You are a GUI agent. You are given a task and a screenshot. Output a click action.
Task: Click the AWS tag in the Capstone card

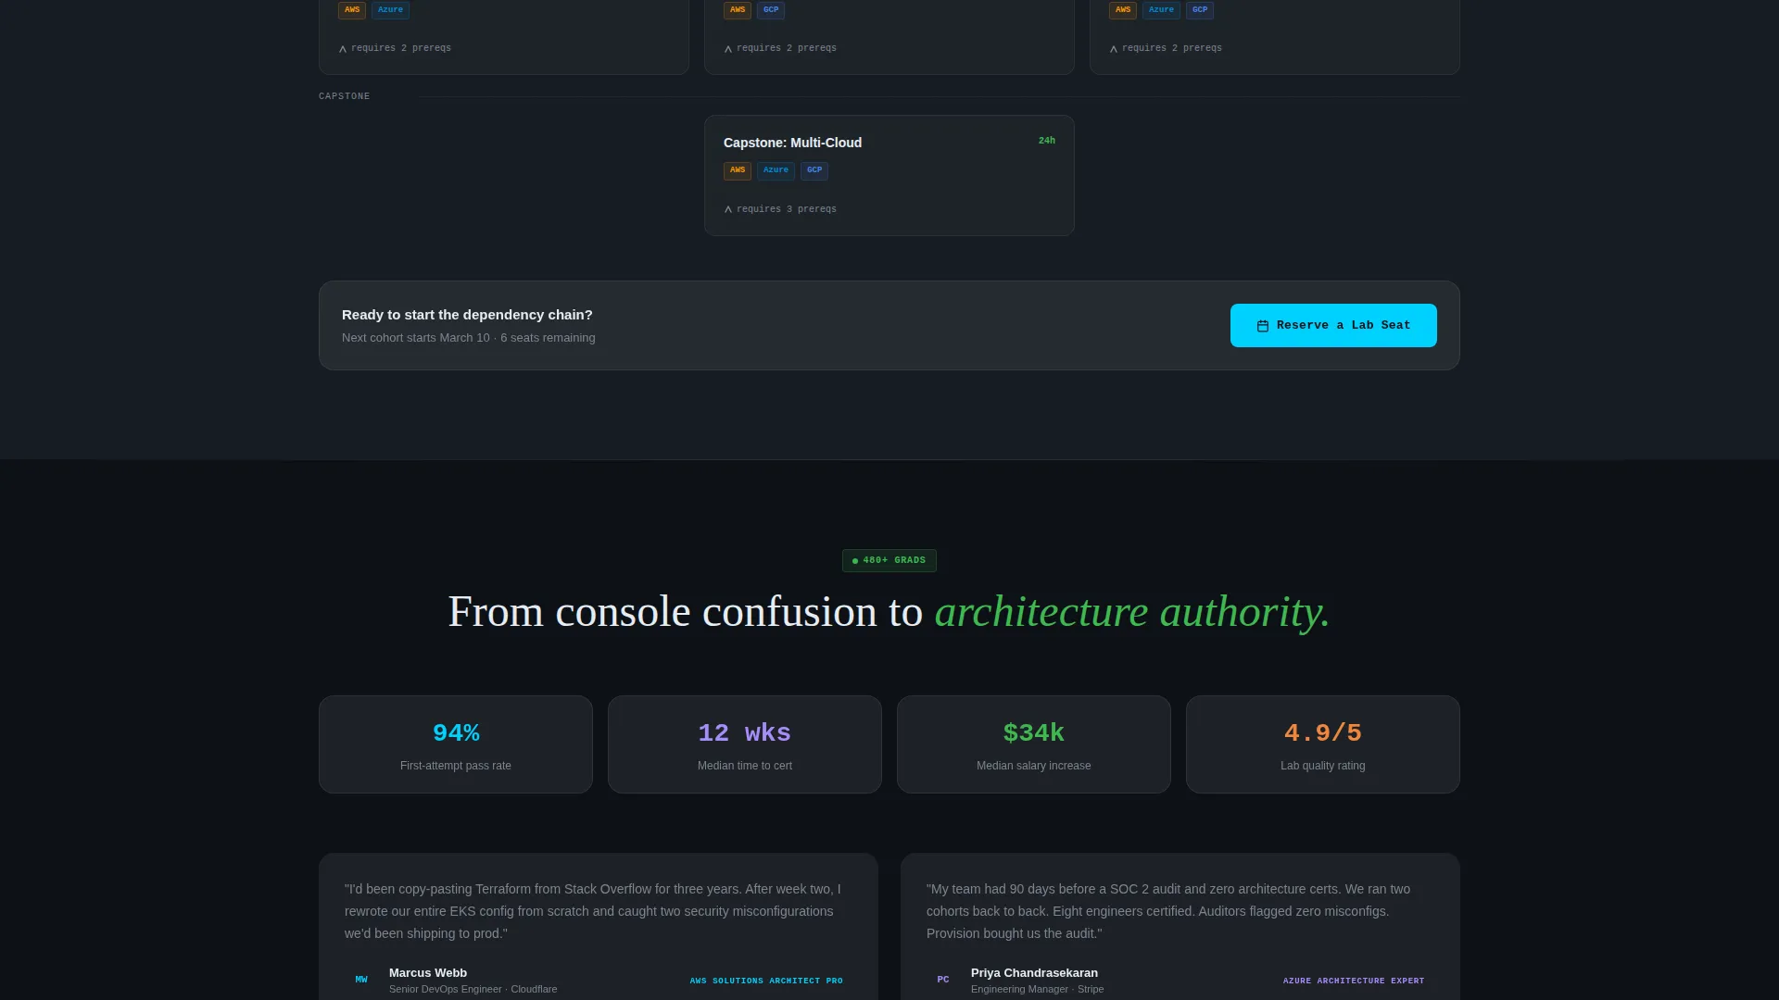738,170
